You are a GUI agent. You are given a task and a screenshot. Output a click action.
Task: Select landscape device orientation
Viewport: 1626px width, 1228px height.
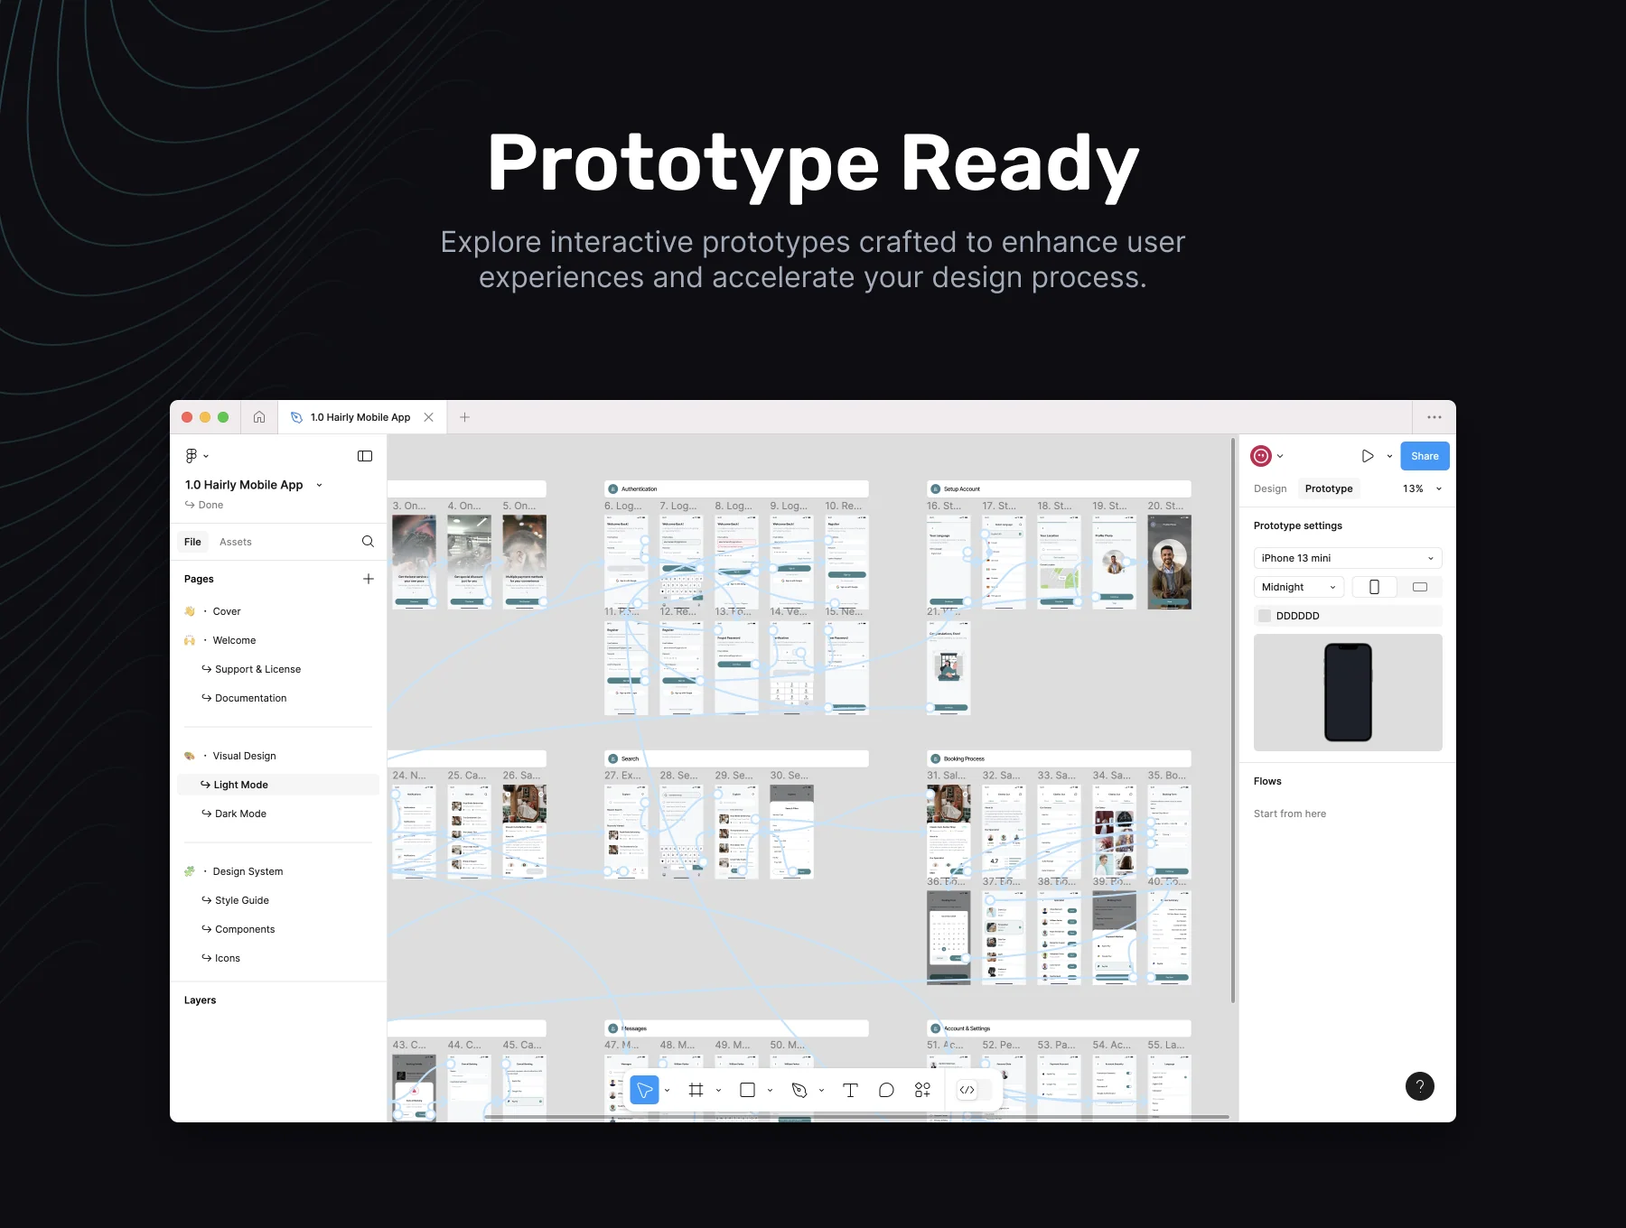(x=1420, y=587)
